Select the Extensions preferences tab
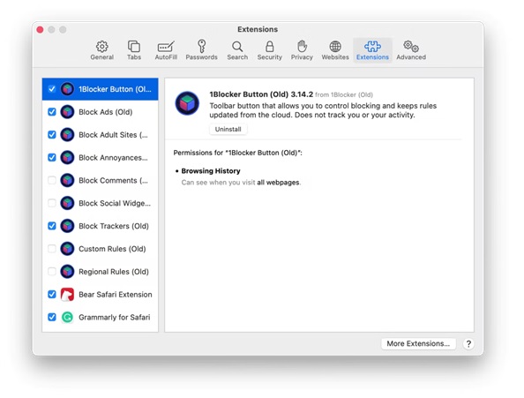 [372, 50]
